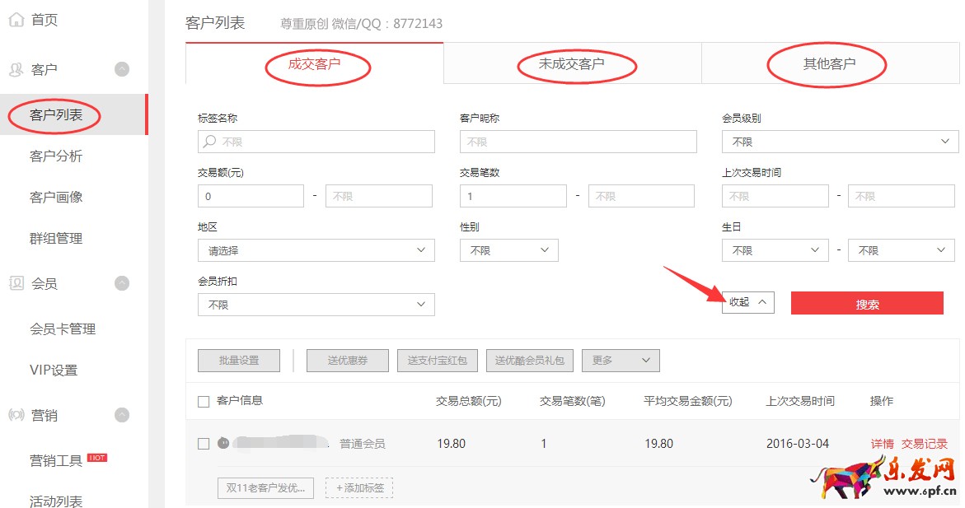The width and height of the screenshot is (965, 508).
Task: Check the box for the 普通会员 customer row
Action: pos(204,444)
